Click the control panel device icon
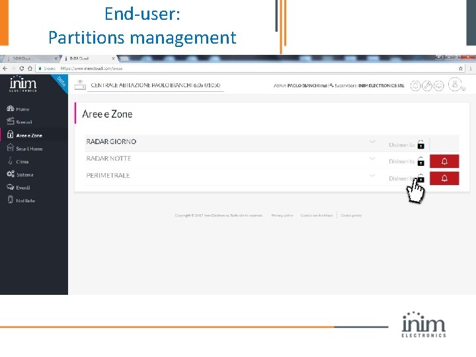 80,85
